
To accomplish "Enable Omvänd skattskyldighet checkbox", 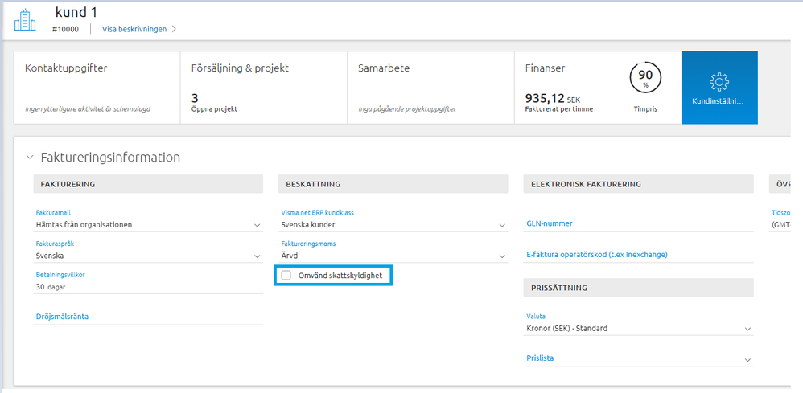I will tap(286, 276).
